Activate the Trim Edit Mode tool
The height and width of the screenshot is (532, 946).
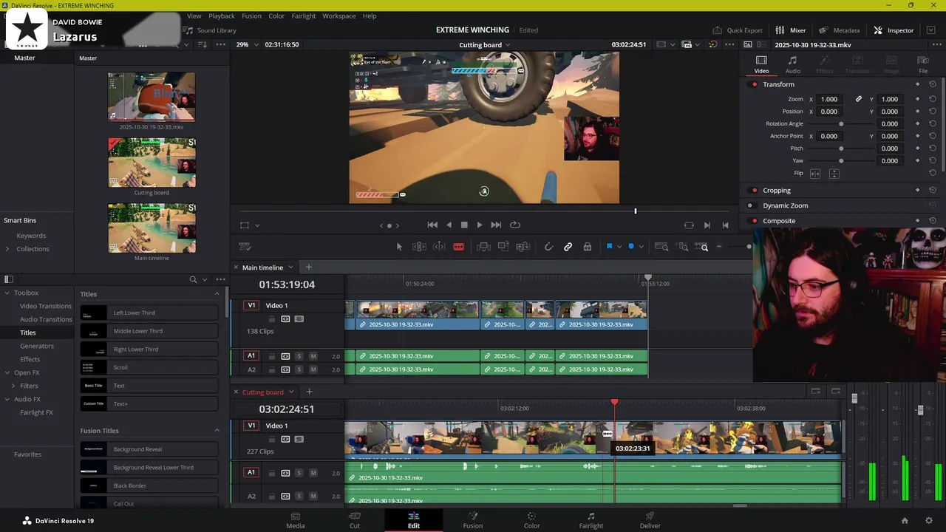point(419,247)
